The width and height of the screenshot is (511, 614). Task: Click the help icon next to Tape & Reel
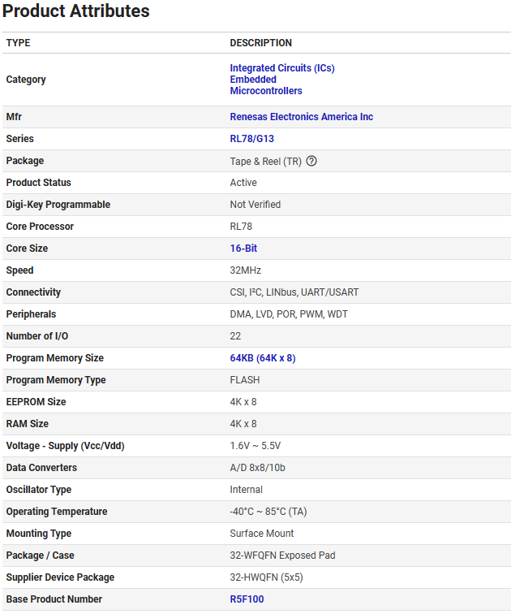coord(311,161)
